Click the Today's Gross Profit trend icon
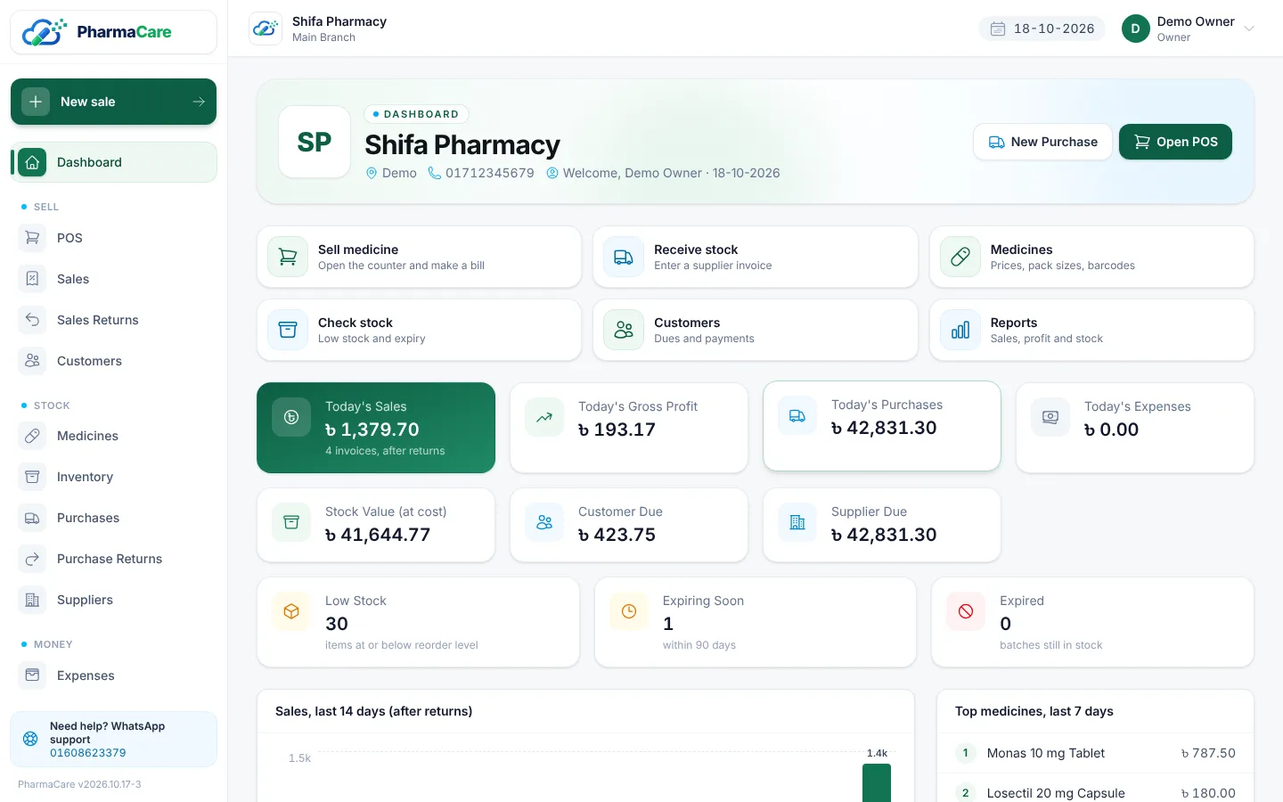Viewport: 1283px width, 802px height. click(x=544, y=417)
